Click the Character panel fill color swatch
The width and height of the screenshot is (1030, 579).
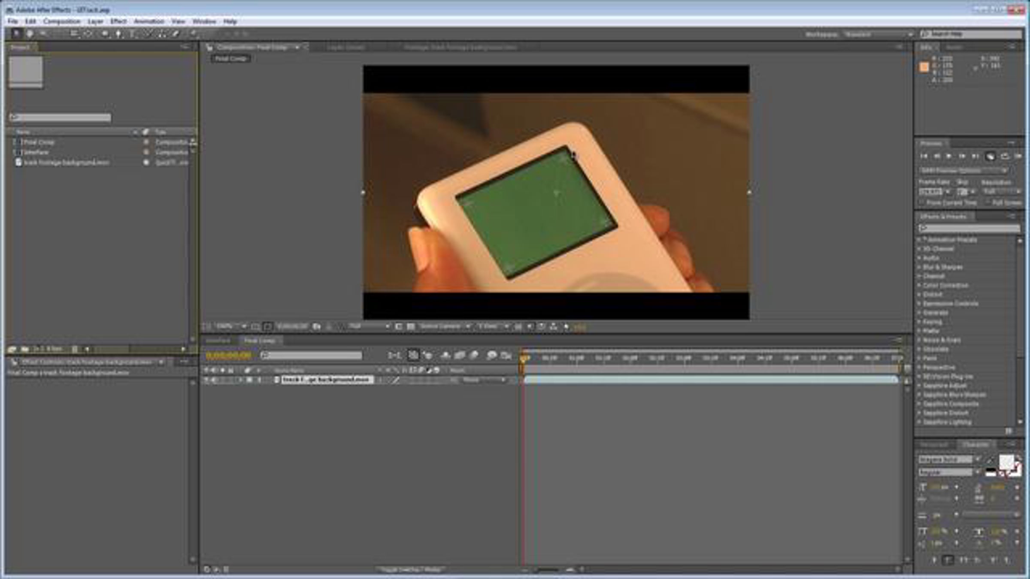1006,462
